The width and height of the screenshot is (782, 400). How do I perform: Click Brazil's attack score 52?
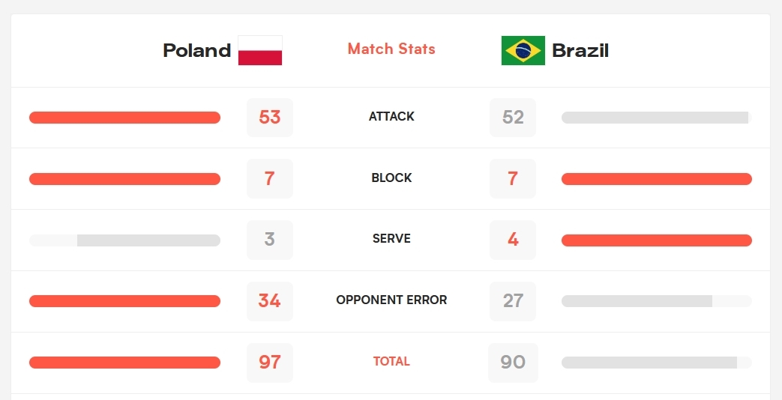click(513, 118)
